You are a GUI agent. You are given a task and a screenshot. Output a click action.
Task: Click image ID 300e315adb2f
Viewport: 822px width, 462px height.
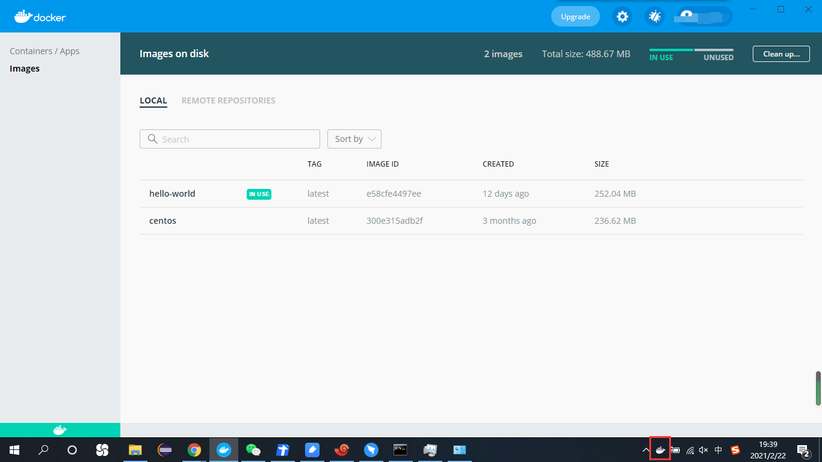[x=395, y=221]
